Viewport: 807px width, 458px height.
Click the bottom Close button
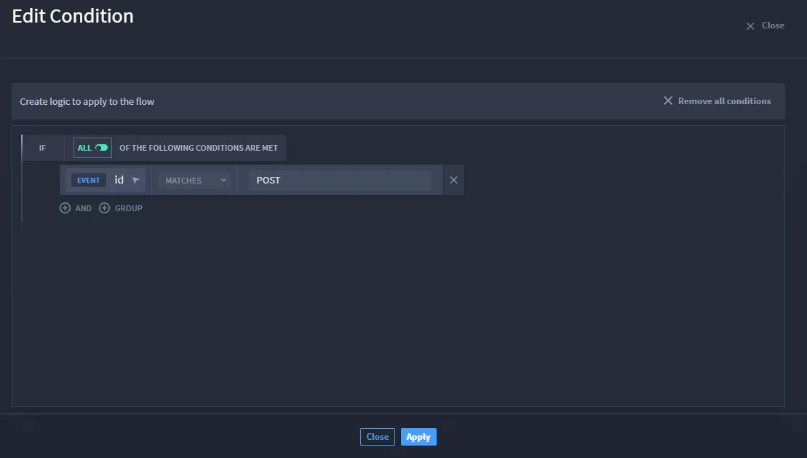pyautogui.click(x=377, y=437)
